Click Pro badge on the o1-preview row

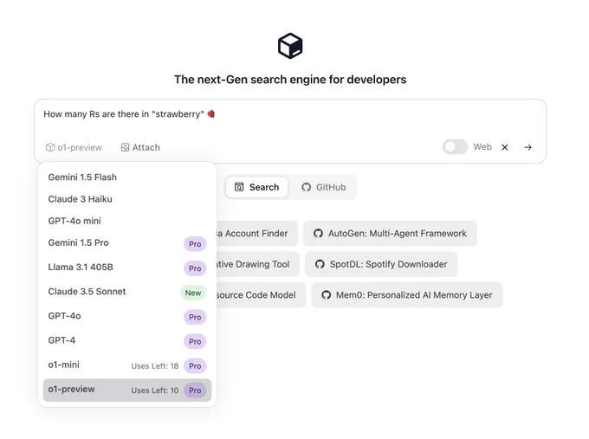coord(195,391)
